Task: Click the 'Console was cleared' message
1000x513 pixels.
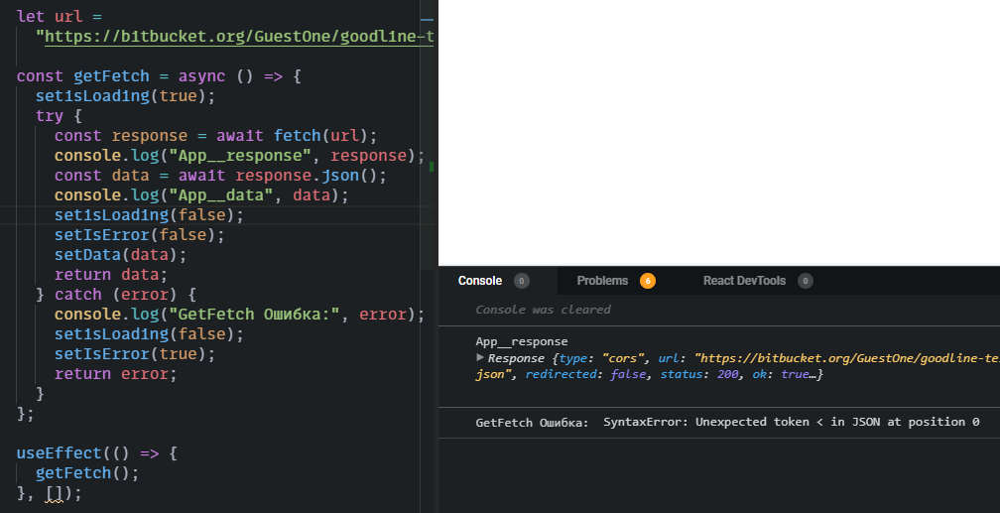Action: pyautogui.click(x=543, y=310)
